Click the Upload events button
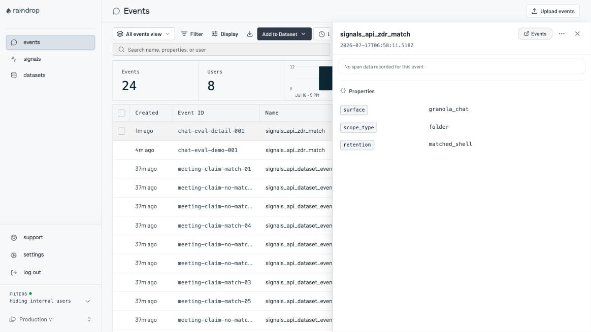The image size is (591, 332). click(x=552, y=11)
